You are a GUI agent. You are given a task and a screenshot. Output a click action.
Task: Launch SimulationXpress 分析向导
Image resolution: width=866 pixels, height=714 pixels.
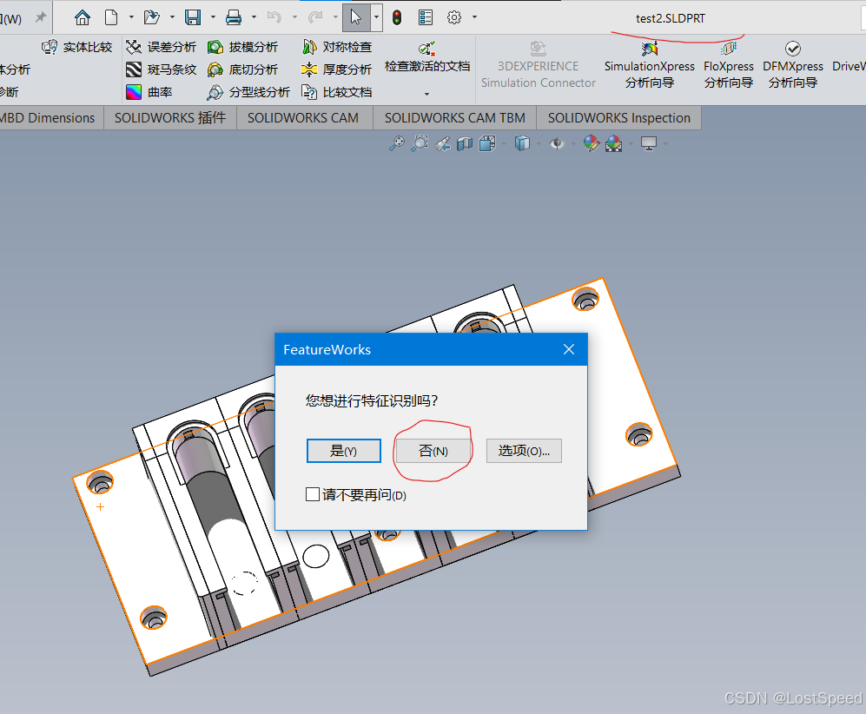point(650,65)
